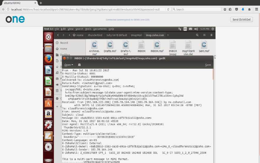Screen dimensions: 260x163
Task: Click the Files window search magnifier icon
Action: (197, 35)
